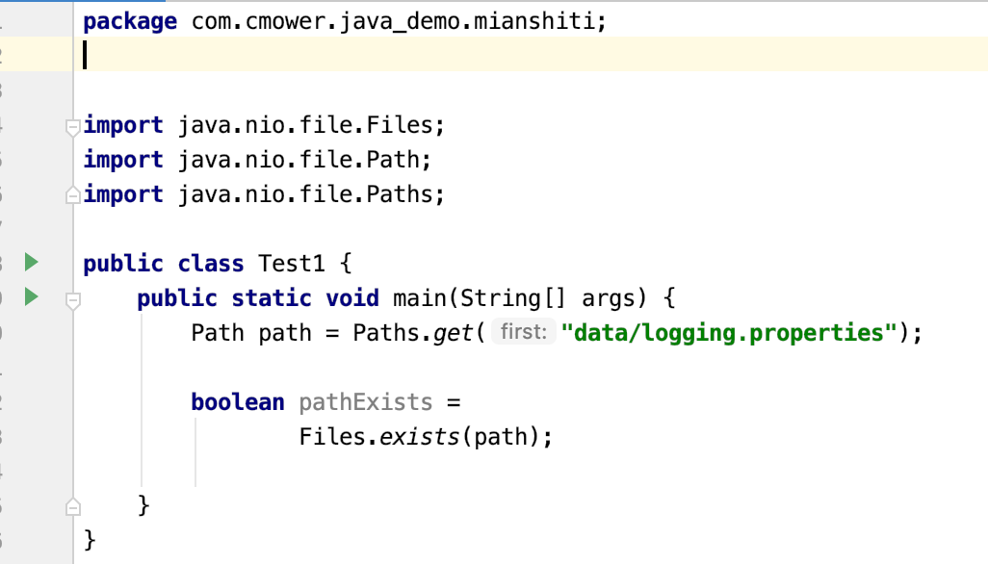988x564 pixels.
Task: Collapse main method with fold marker
Action: point(73,301)
